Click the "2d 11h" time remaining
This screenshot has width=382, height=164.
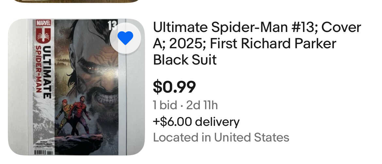pos(202,105)
